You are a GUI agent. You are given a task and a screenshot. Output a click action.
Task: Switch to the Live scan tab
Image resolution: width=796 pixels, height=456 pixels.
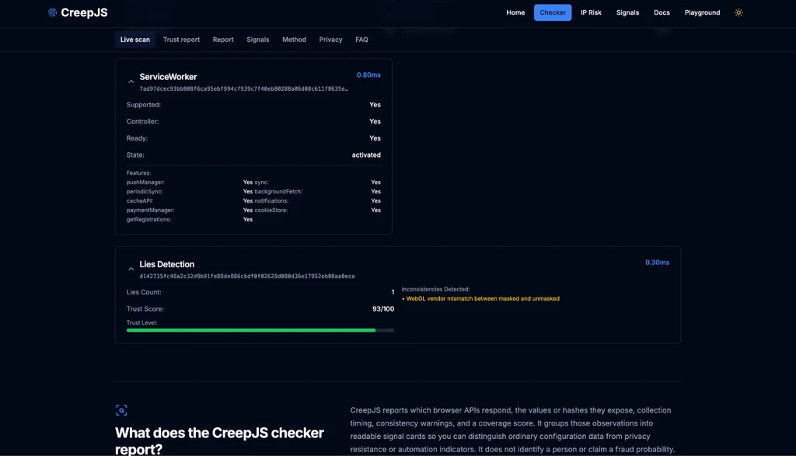[135, 40]
